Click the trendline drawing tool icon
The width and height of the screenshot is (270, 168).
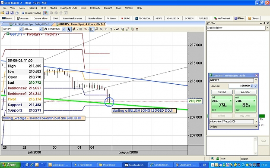tap(127, 29)
